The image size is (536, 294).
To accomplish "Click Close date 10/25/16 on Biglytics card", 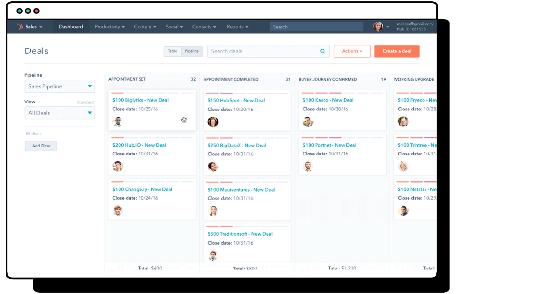I will coord(135,109).
